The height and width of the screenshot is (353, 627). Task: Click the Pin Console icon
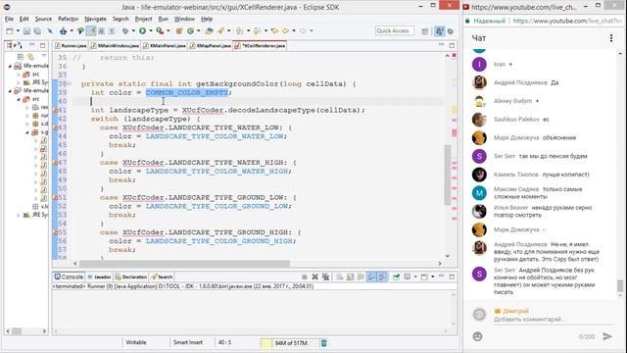pyautogui.click(x=396, y=277)
